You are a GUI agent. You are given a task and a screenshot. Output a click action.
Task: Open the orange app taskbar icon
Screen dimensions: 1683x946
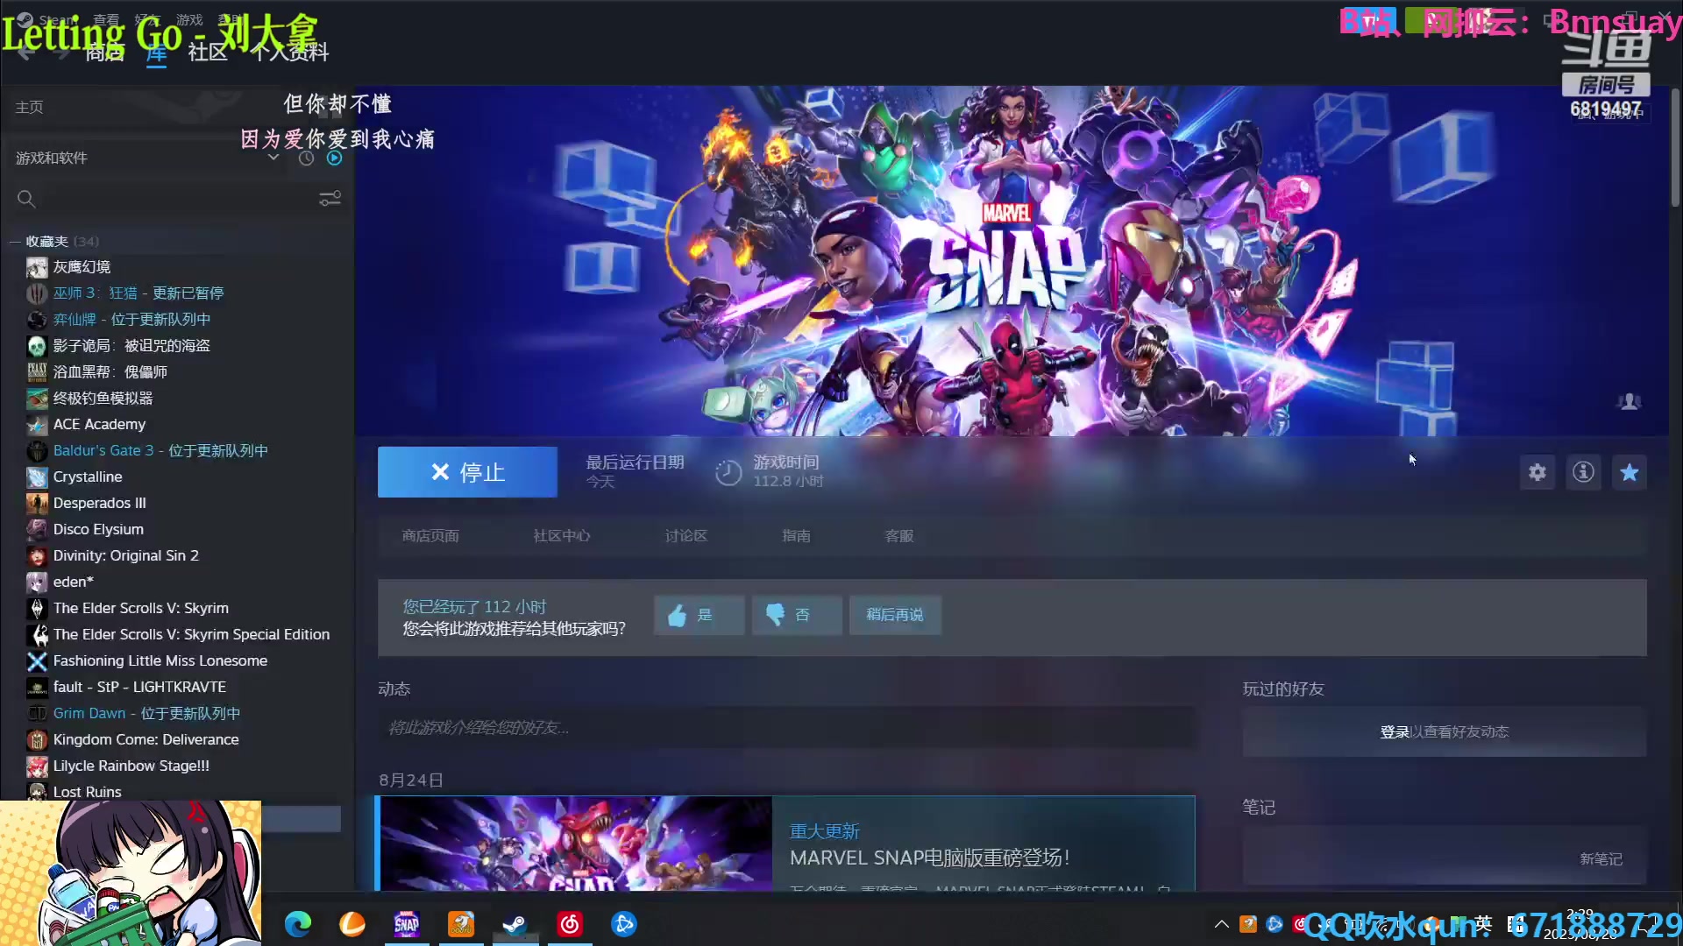461,924
